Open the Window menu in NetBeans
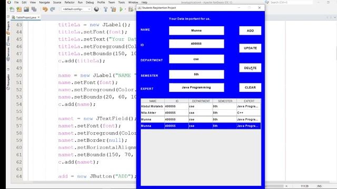Viewport: 337px width, 189px height. click(x=133, y=2)
